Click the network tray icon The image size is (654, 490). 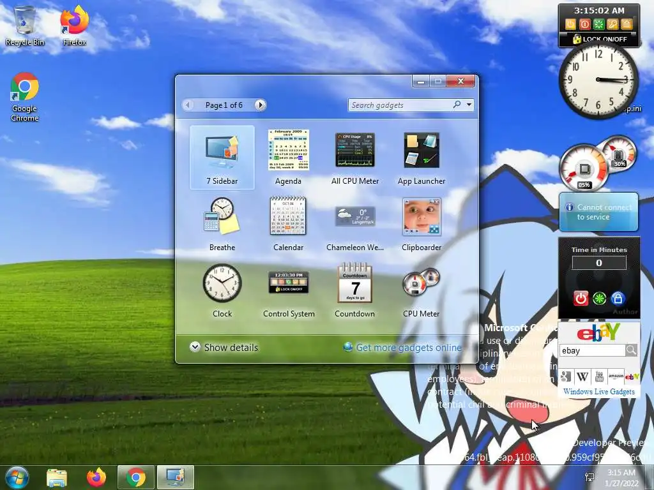coord(589,477)
